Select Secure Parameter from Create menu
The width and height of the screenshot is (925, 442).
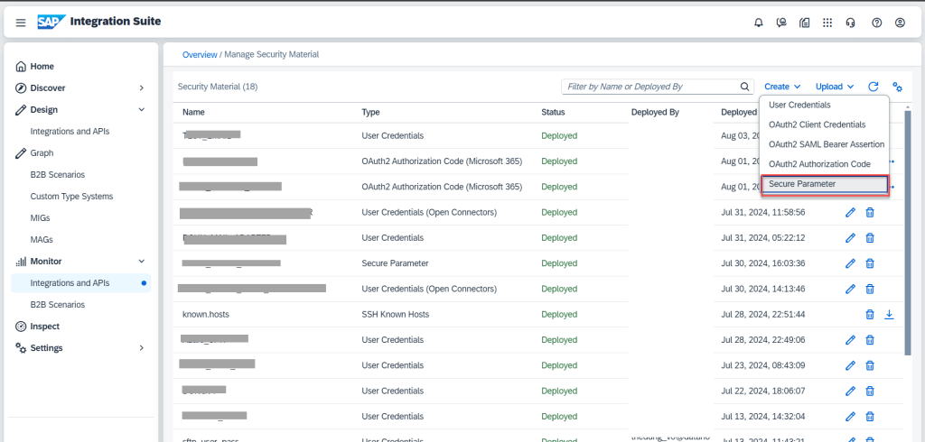click(824, 184)
